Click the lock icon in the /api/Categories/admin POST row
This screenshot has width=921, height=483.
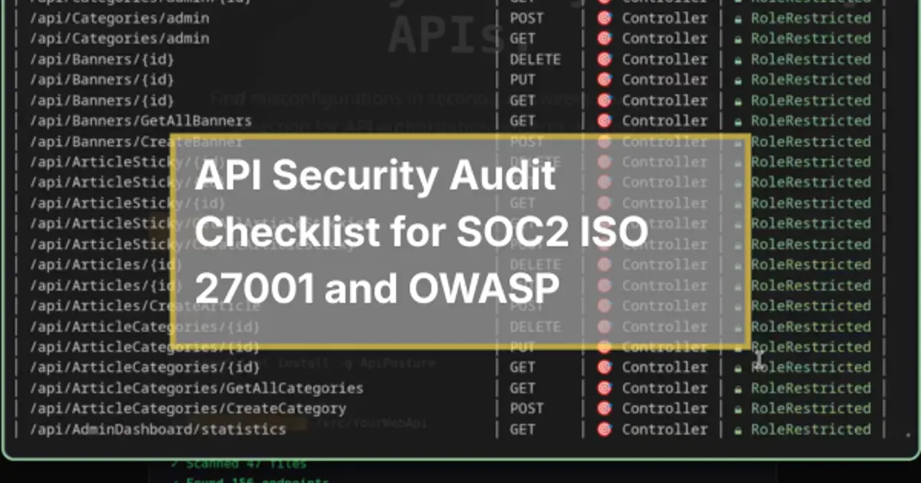[x=738, y=18]
